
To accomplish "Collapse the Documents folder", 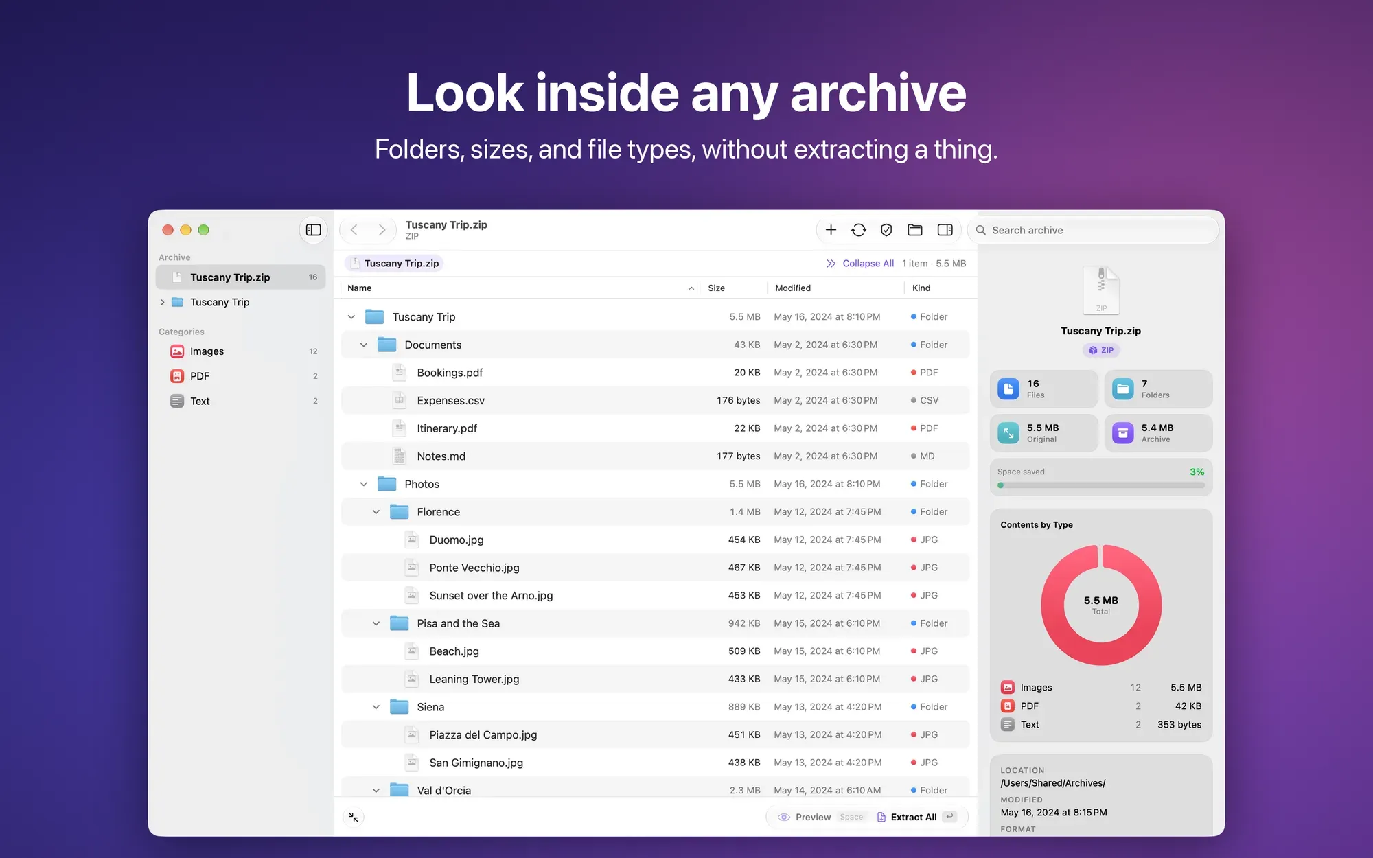I will pos(364,345).
